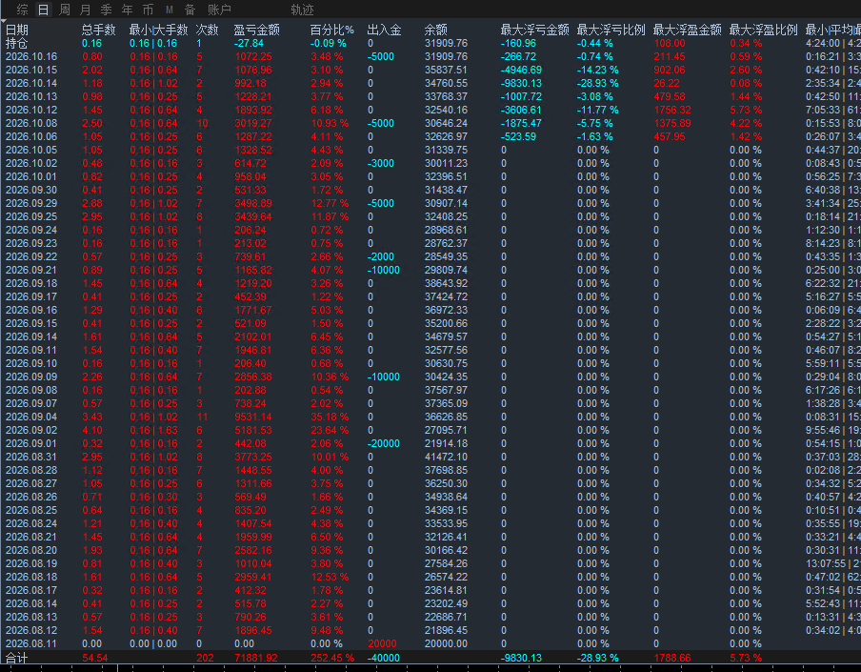Click the 最小|大手数 column header
The width and height of the screenshot is (861, 672).
tap(159, 30)
